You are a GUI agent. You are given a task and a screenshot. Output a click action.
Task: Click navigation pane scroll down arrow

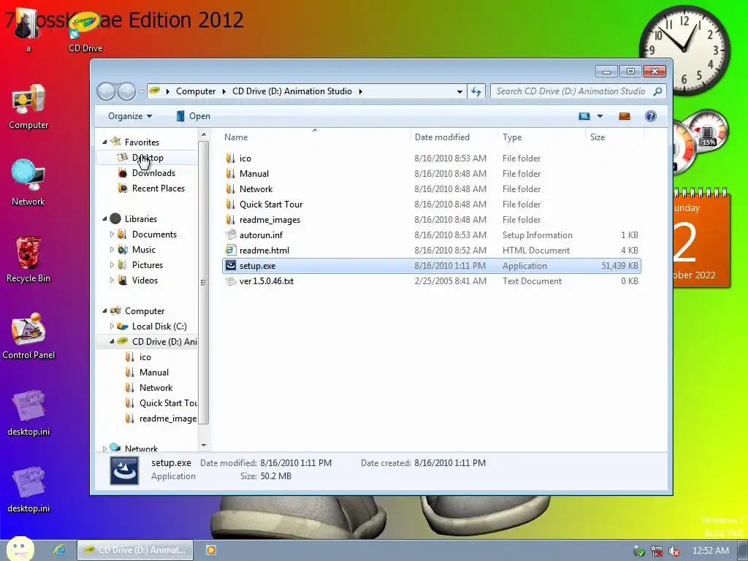pos(204,446)
